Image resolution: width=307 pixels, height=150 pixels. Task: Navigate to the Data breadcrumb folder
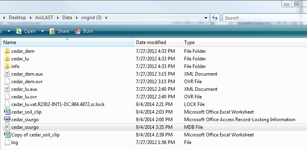click(67, 18)
